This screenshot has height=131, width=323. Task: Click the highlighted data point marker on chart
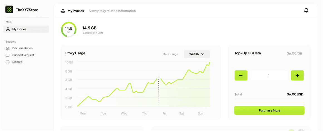(159, 77)
